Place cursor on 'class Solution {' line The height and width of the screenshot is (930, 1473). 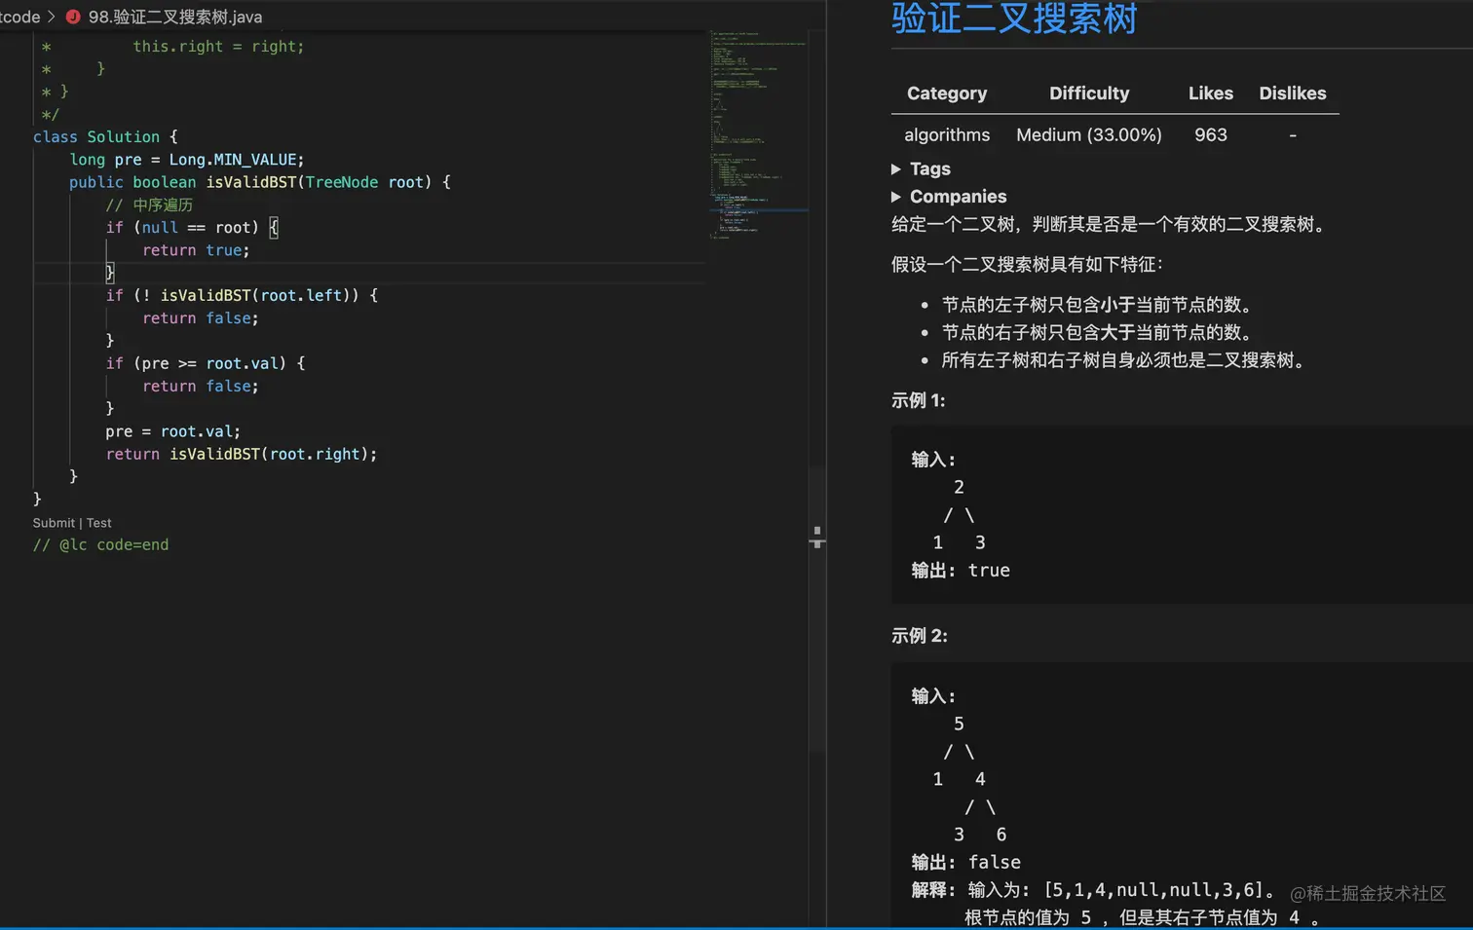coord(105,137)
